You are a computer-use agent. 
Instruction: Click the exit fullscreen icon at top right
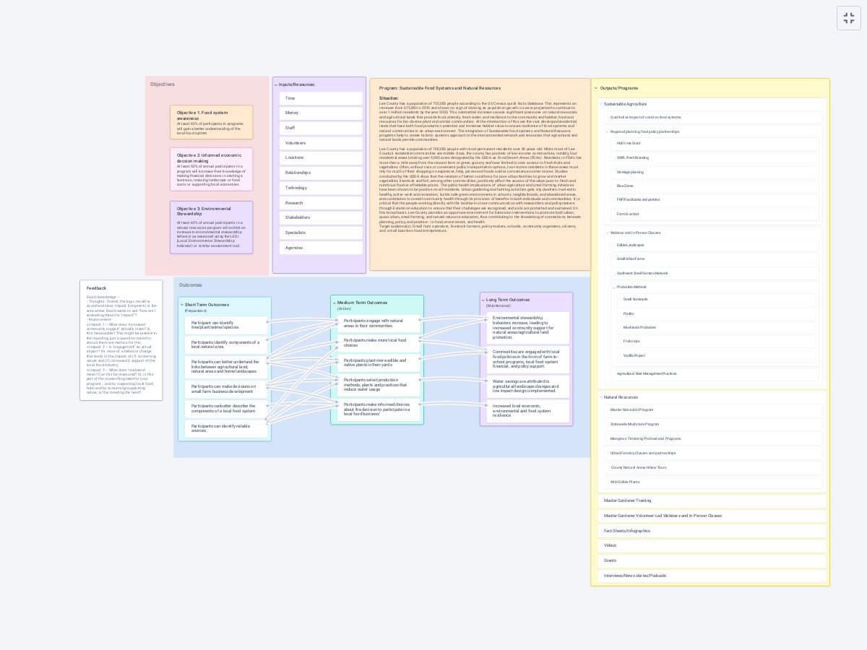[x=849, y=17]
